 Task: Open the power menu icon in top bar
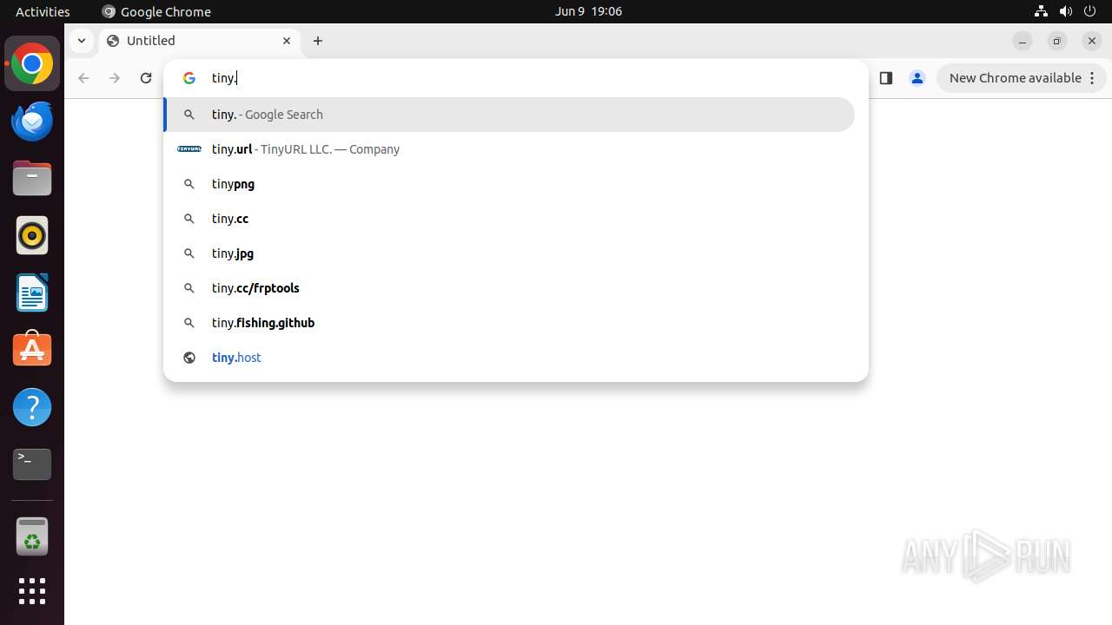(x=1091, y=11)
